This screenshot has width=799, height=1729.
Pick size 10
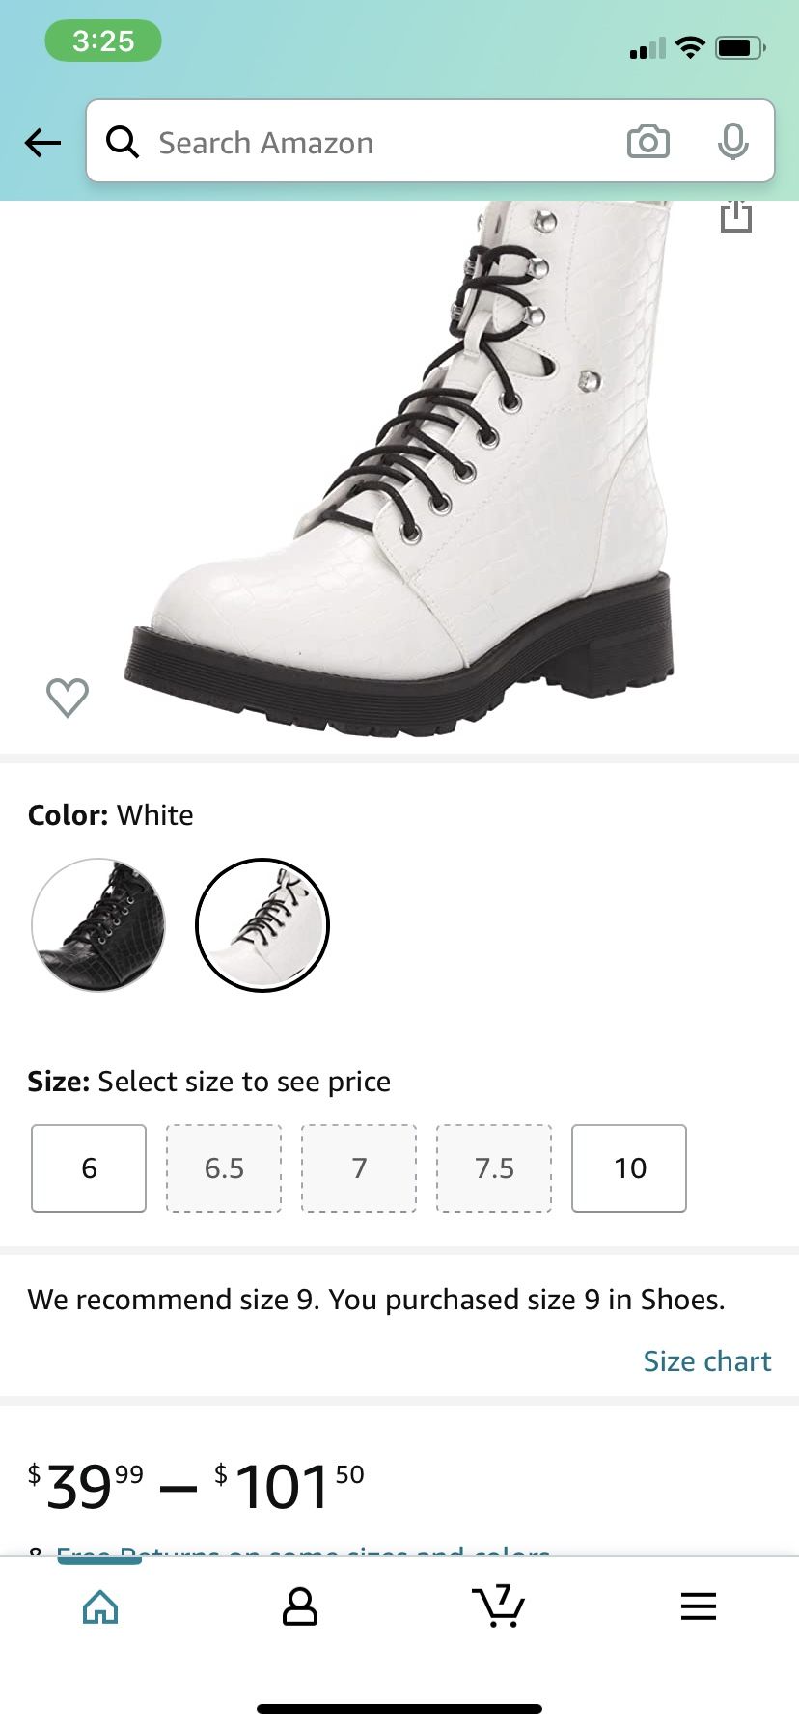(x=629, y=1167)
